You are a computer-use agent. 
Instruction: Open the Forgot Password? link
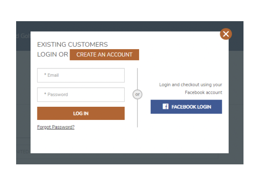56,127
